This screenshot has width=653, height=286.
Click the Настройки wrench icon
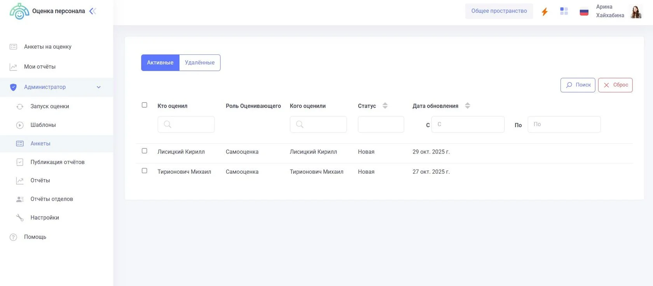click(20, 218)
